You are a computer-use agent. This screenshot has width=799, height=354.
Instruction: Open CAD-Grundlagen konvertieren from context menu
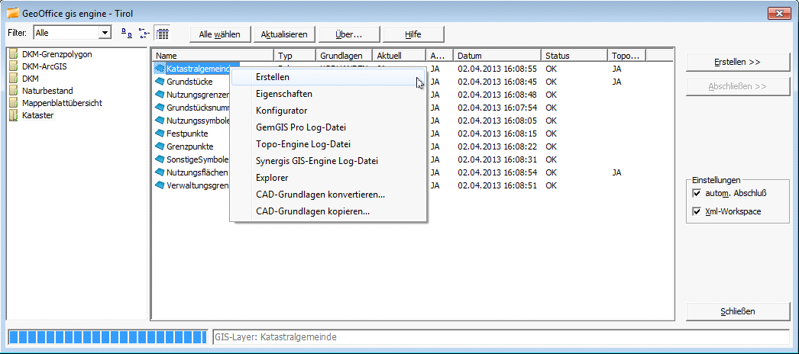(x=320, y=195)
